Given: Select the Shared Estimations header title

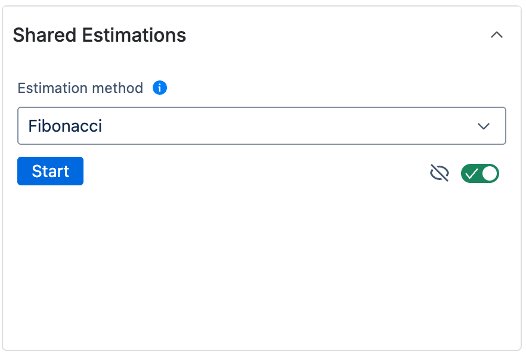Looking at the screenshot, I should [x=99, y=35].
